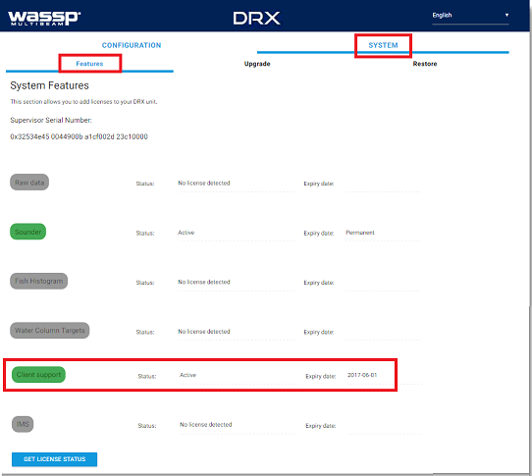The width and height of the screenshot is (532, 476).
Task: Click the IMS Expiry date field
Action: [385, 427]
